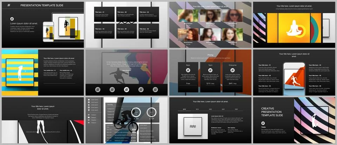Click the 'Title here - 03' card
This screenshot has height=145, width=337.
coord(149,14)
